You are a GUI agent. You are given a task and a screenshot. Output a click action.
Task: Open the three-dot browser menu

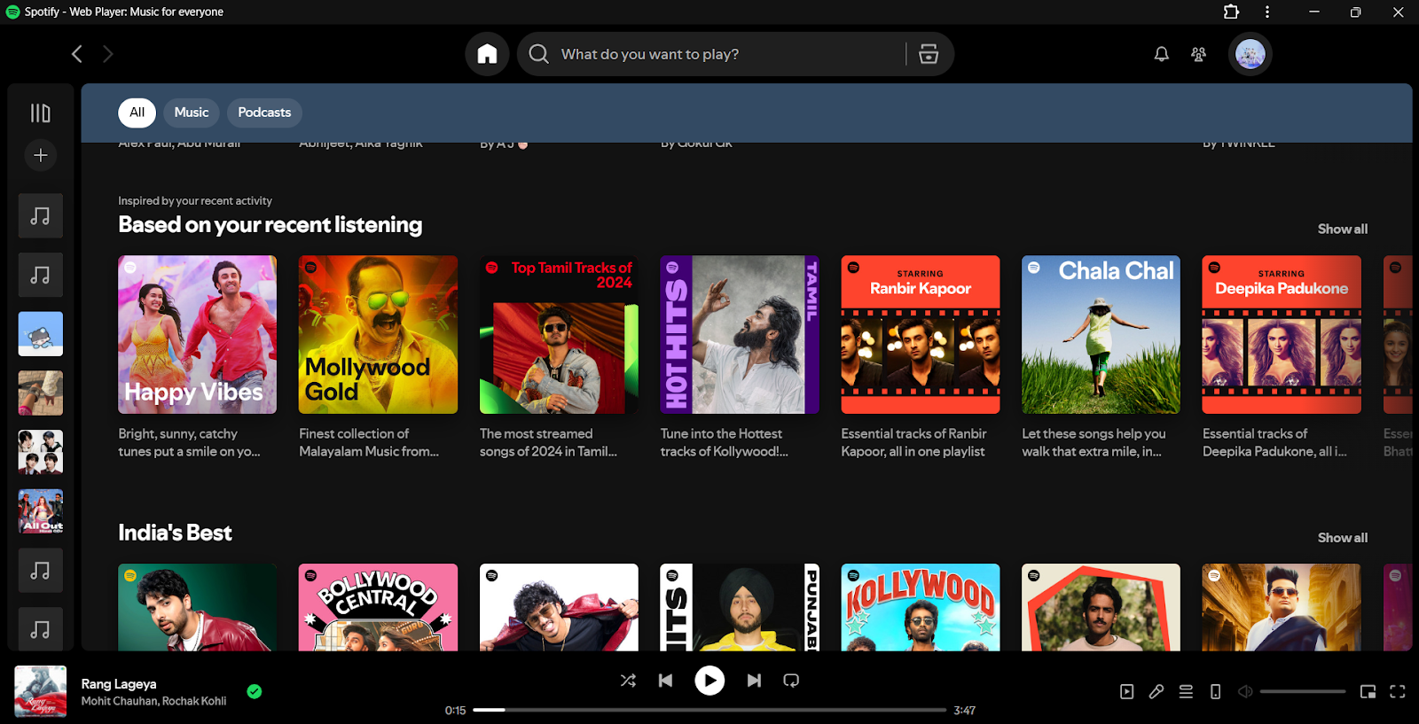(1267, 12)
